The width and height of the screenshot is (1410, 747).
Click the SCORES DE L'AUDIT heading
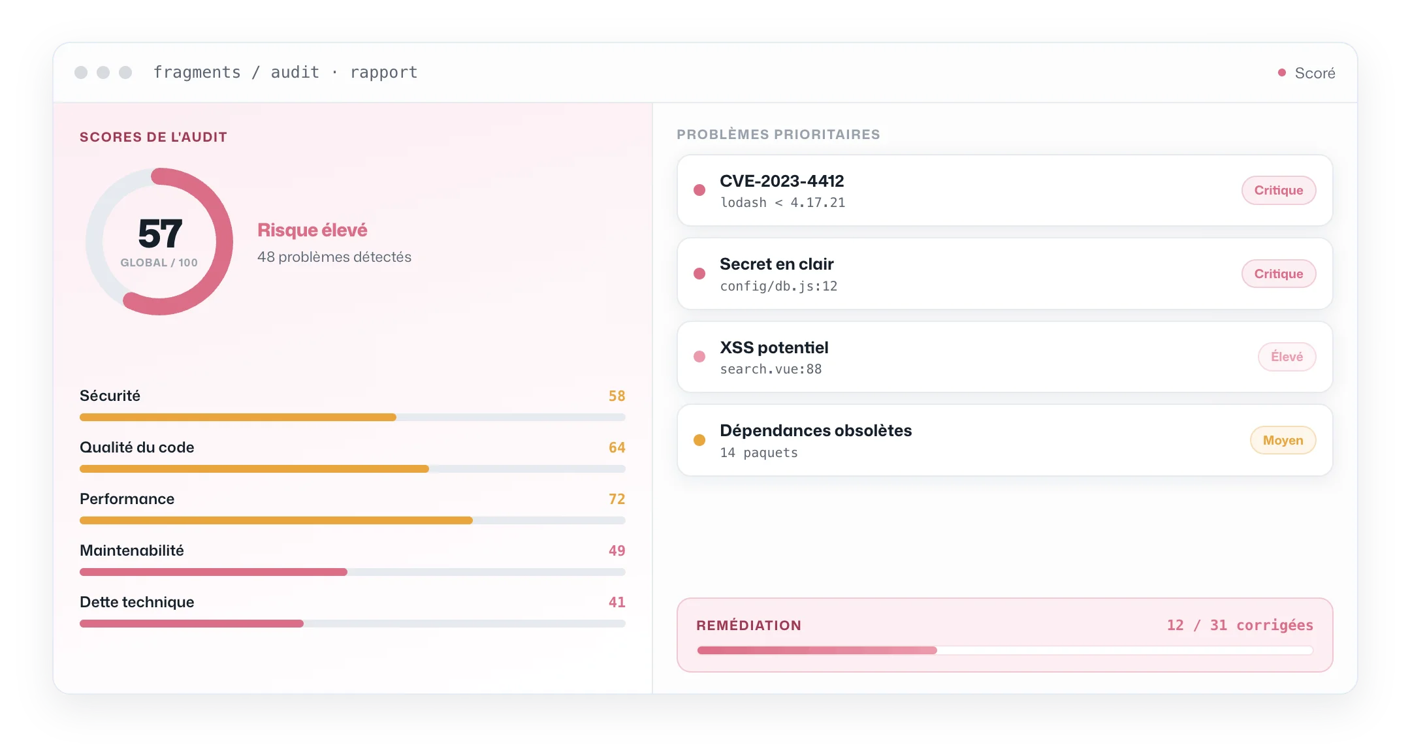153,137
